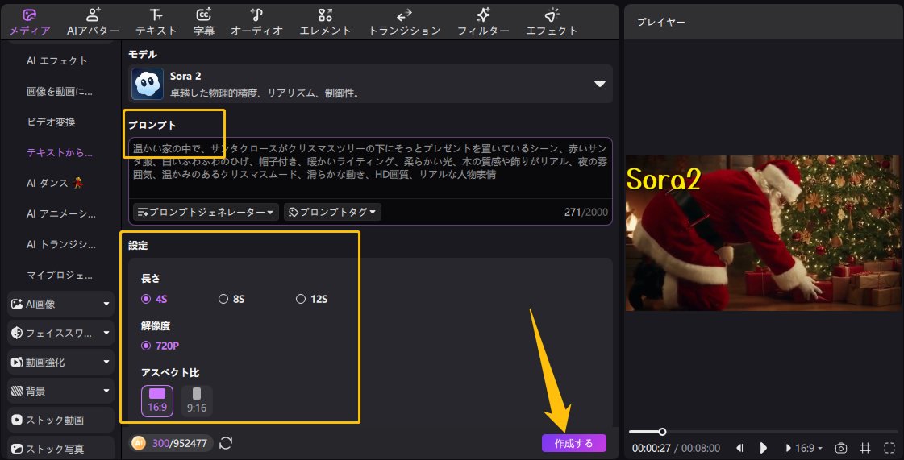The width and height of the screenshot is (904, 460).
Task: Choose the 9:16 aspect ratio
Action: pos(197,400)
